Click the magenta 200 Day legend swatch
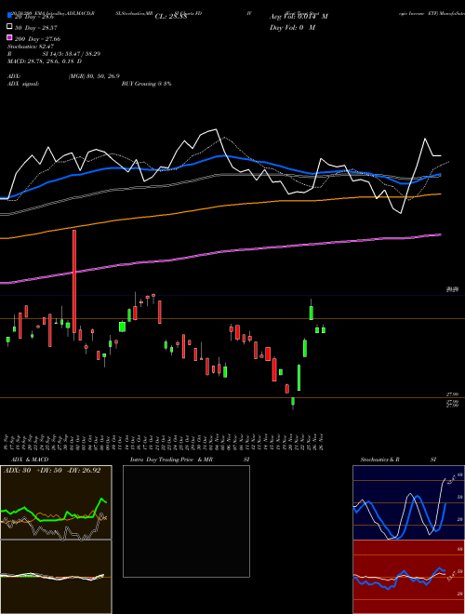This screenshot has width=465, height=614. pos(9,37)
